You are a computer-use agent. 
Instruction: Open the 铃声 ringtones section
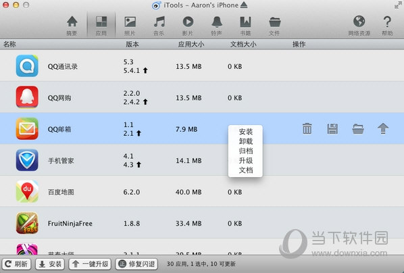(217, 26)
